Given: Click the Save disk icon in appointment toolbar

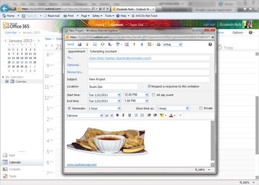Looking at the screenshot, I should click(80, 44).
